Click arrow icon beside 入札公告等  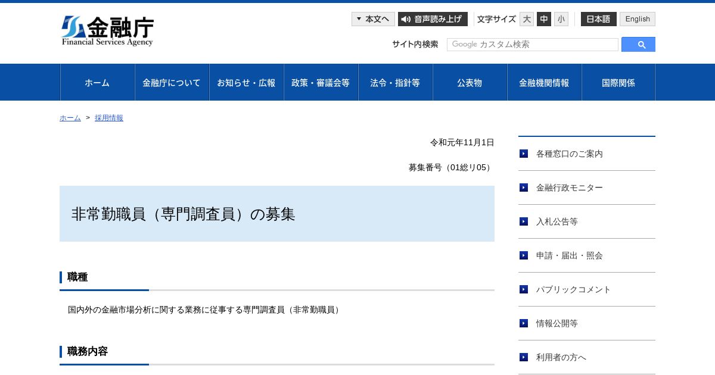[x=524, y=221]
